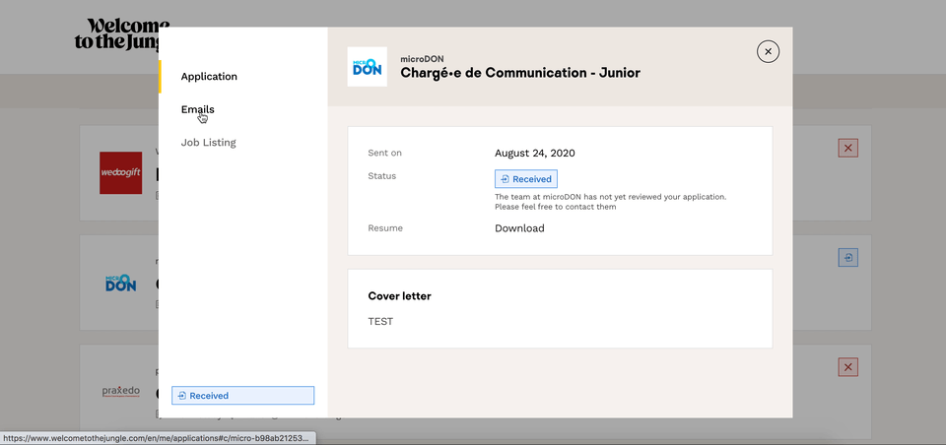Viewport: 946px width, 445px height.
Task: Click blue received icon on microDON card
Action: (848, 257)
